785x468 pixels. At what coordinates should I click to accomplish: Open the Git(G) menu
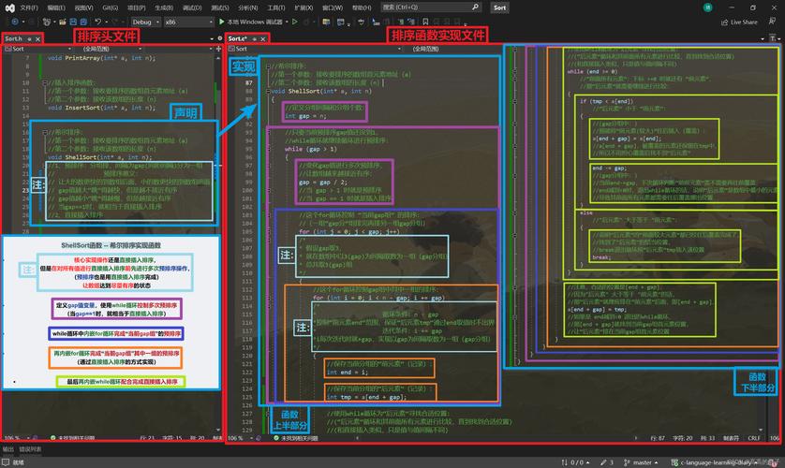(x=111, y=7)
